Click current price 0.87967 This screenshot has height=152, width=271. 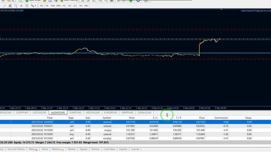tap(200, 138)
